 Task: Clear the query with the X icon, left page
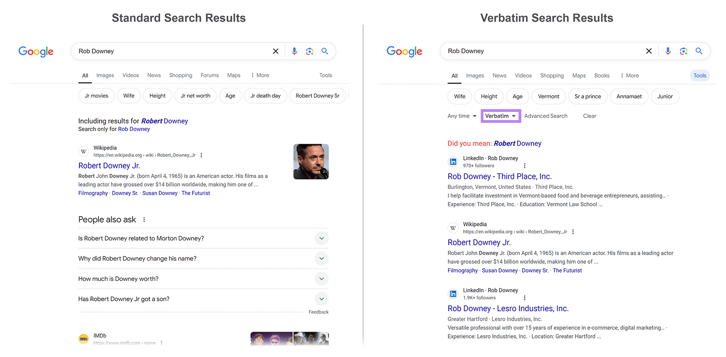pos(275,51)
